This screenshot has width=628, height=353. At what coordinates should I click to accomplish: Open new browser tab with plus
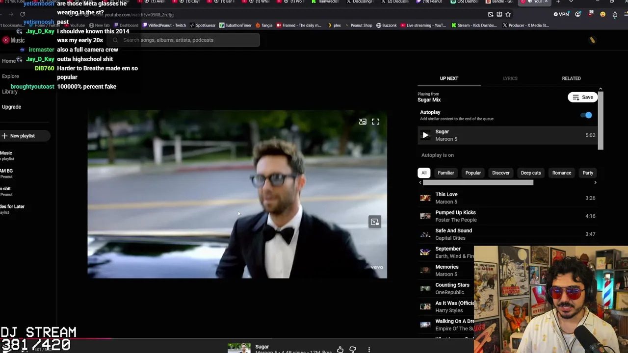click(x=558, y=2)
